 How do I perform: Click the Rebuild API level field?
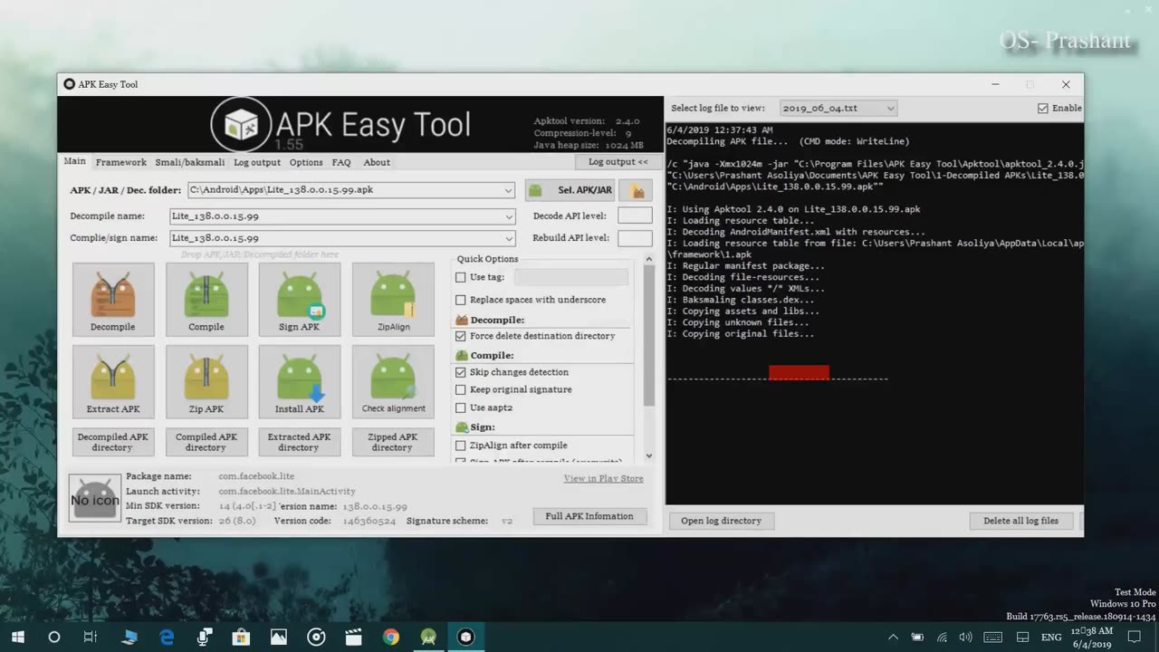pyautogui.click(x=635, y=238)
